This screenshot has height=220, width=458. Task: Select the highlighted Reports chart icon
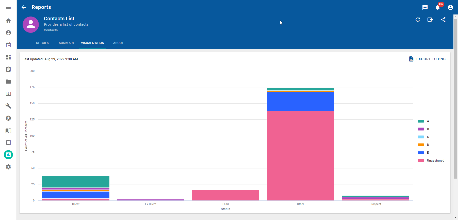click(8, 155)
